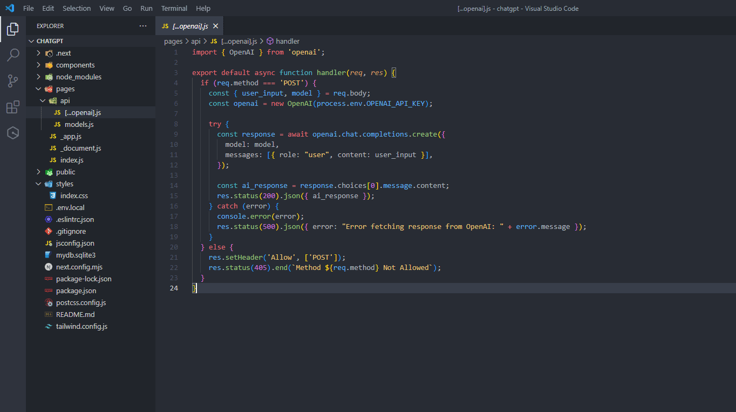
Task: Click the .env.local file icon
Action: pyautogui.click(x=49, y=207)
